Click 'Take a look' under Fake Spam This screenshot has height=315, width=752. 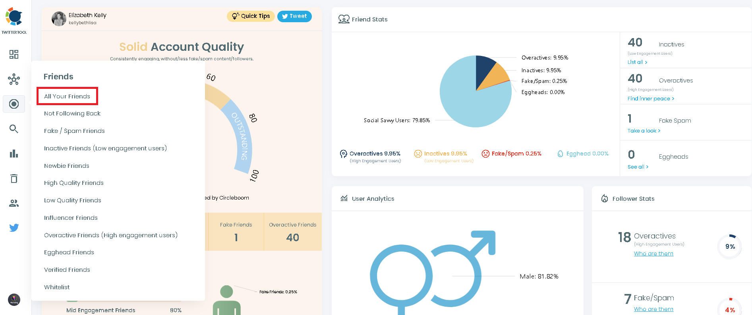coord(644,131)
